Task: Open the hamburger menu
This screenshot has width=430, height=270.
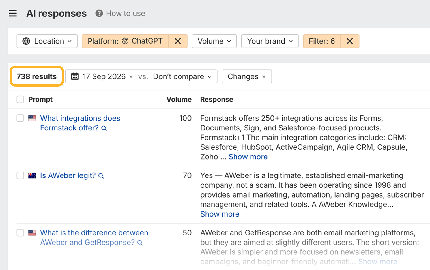Action: [x=13, y=13]
